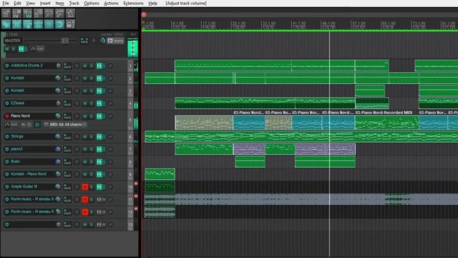Image resolution: width=458 pixels, height=258 pixels.
Task: Arm the Addictive Drums 2 track for recording
Action: [7, 66]
